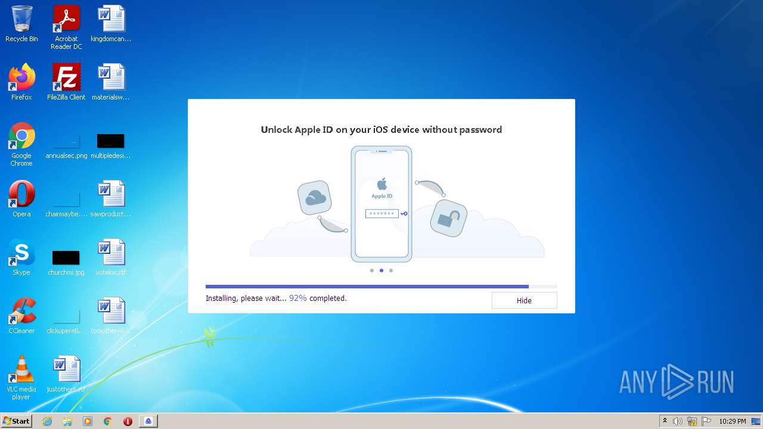
Task: Select the sawproduct Word document
Action: click(x=111, y=199)
